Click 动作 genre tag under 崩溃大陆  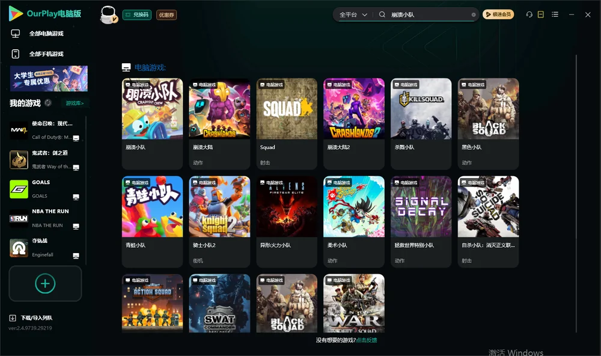(198, 162)
